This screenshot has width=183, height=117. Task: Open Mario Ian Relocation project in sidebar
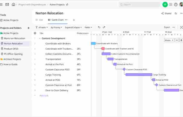coord(14,38)
